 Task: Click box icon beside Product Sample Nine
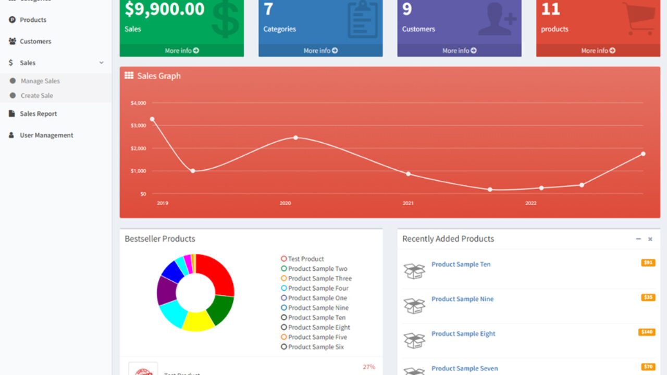click(414, 306)
